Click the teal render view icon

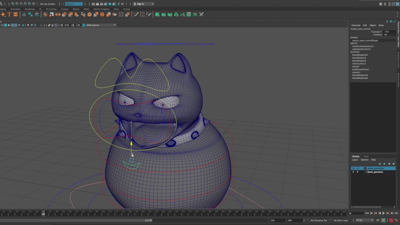coord(110,4)
